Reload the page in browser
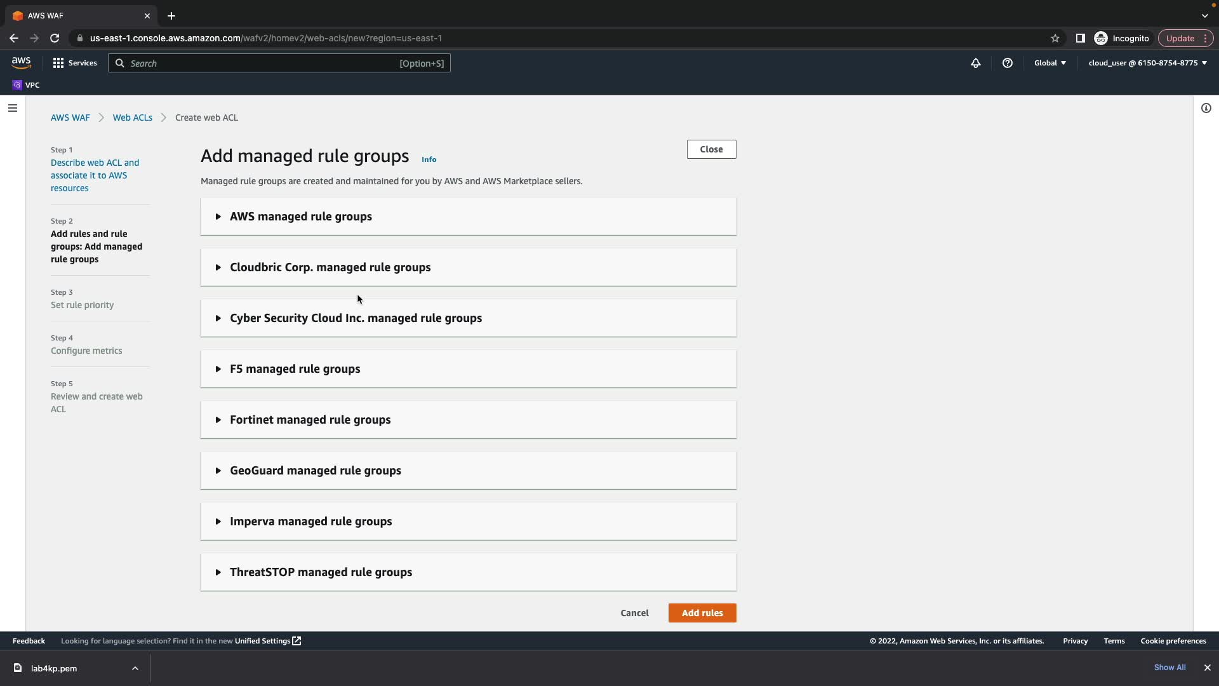The width and height of the screenshot is (1219, 686). point(55,38)
